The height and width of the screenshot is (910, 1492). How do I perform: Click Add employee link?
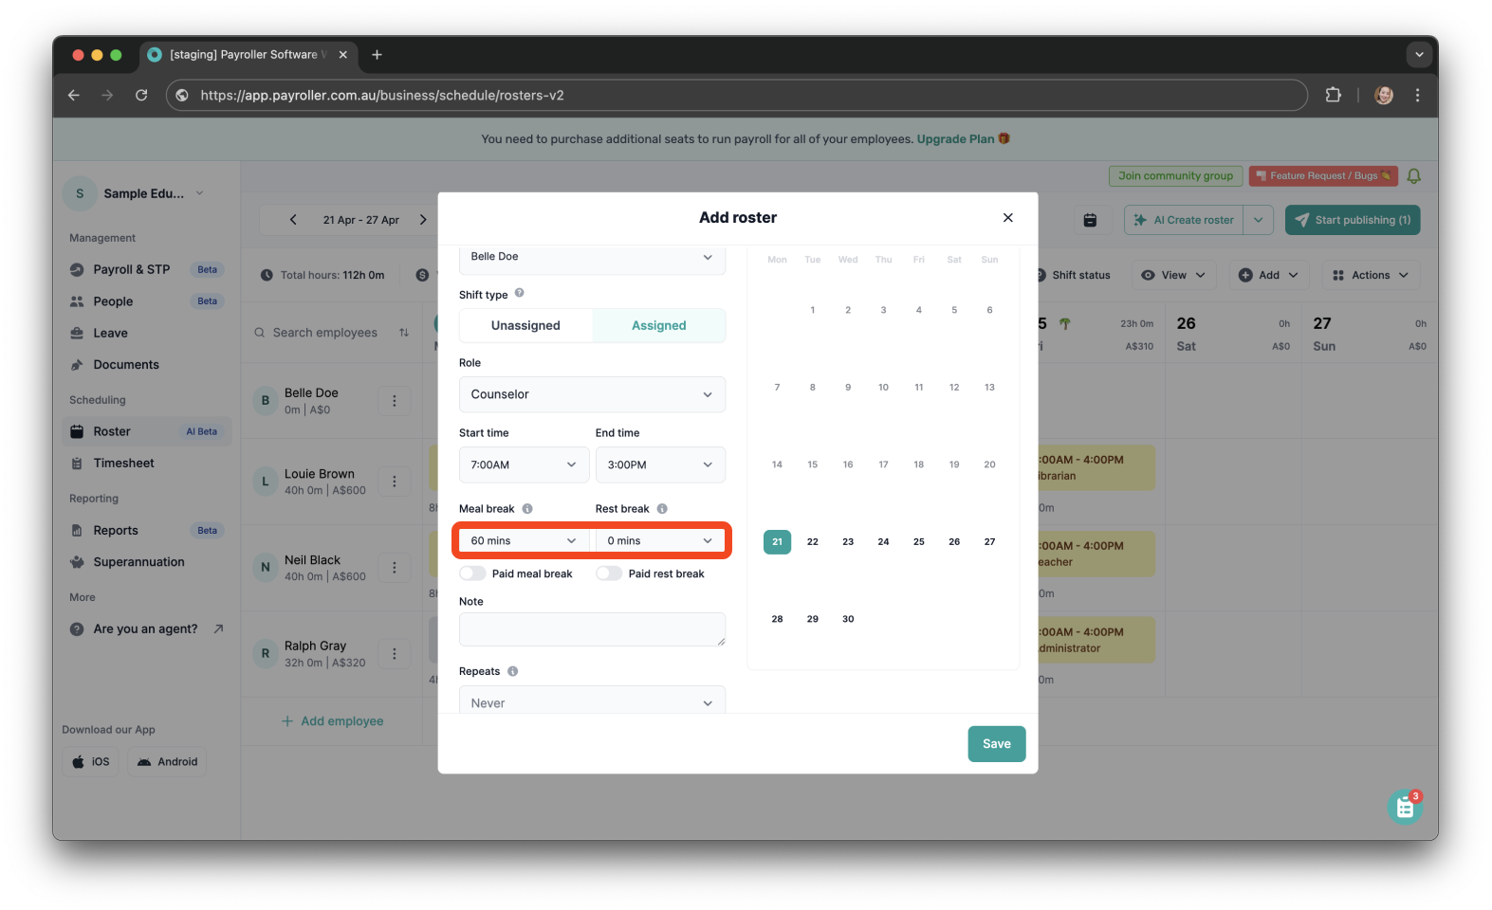coord(332,721)
